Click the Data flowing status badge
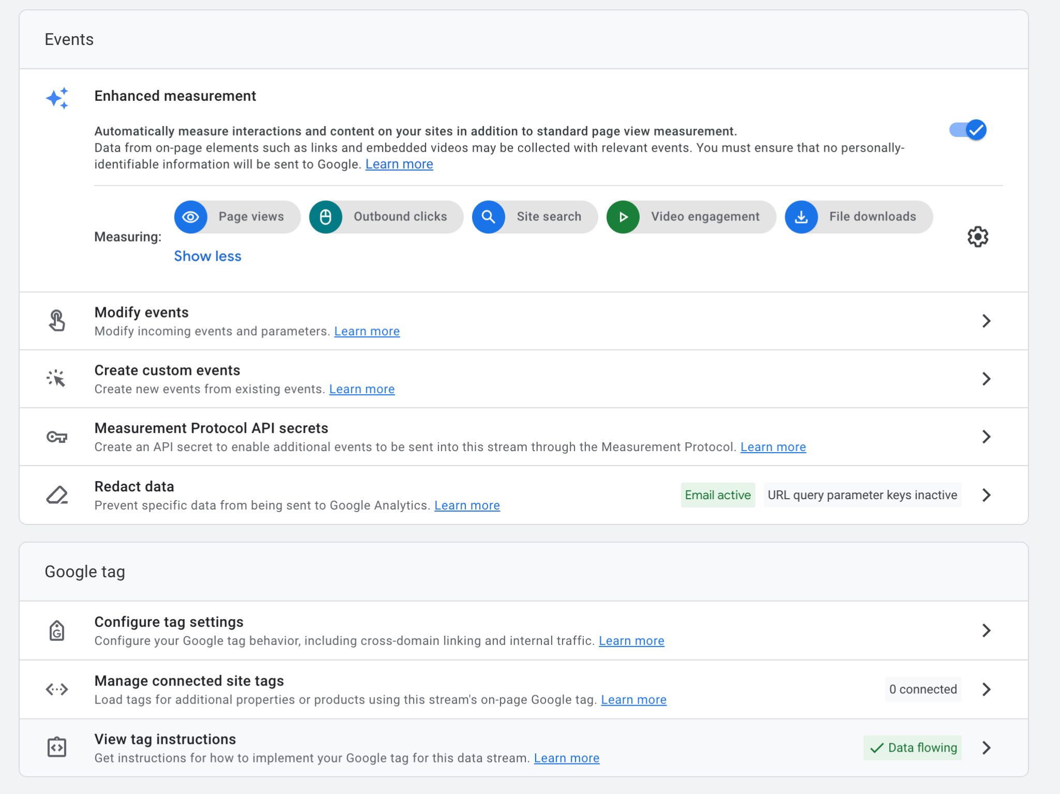Viewport: 1060px width, 794px height. (x=912, y=747)
